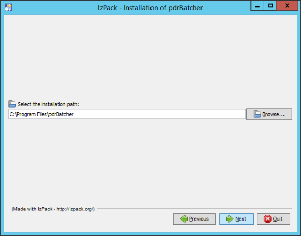Click 'Program Files' text inside the path field
Screen dimensions: 301x236
[x=31, y=114]
